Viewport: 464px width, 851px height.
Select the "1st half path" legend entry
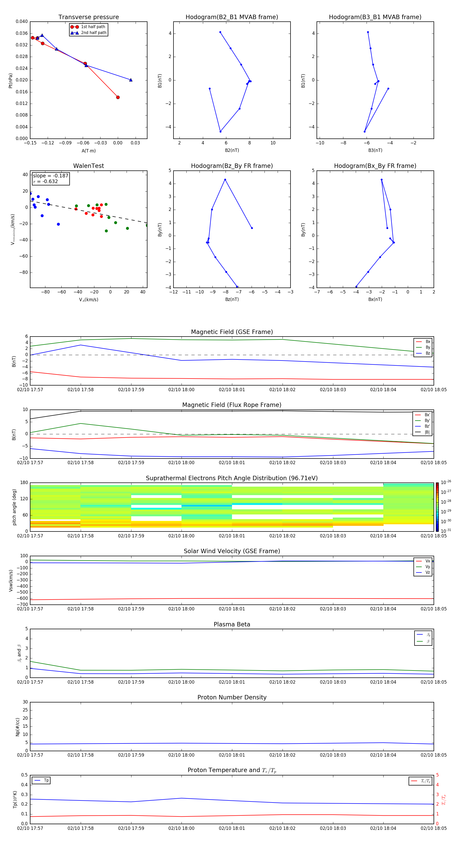tap(88, 27)
